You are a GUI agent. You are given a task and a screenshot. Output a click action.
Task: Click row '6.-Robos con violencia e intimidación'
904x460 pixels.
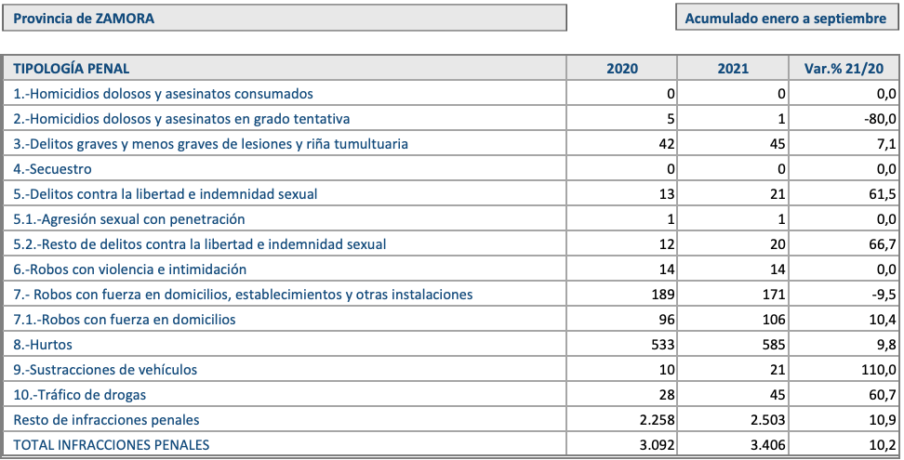[451, 269]
